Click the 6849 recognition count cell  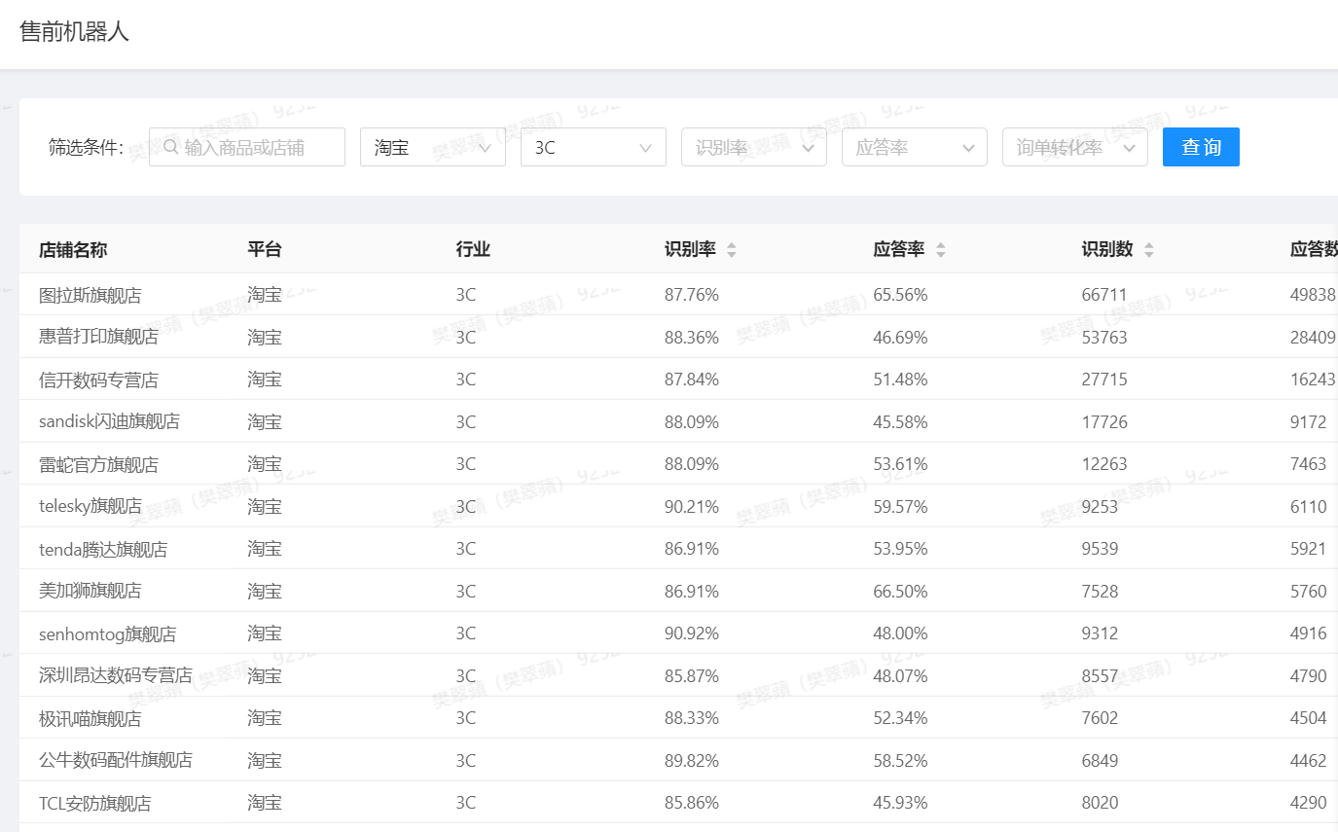click(1100, 760)
